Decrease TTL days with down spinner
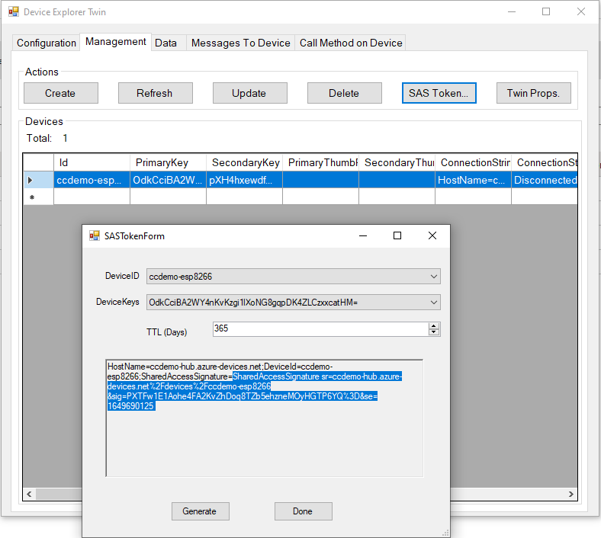The height and width of the screenshot is (538, 601). 434,332
